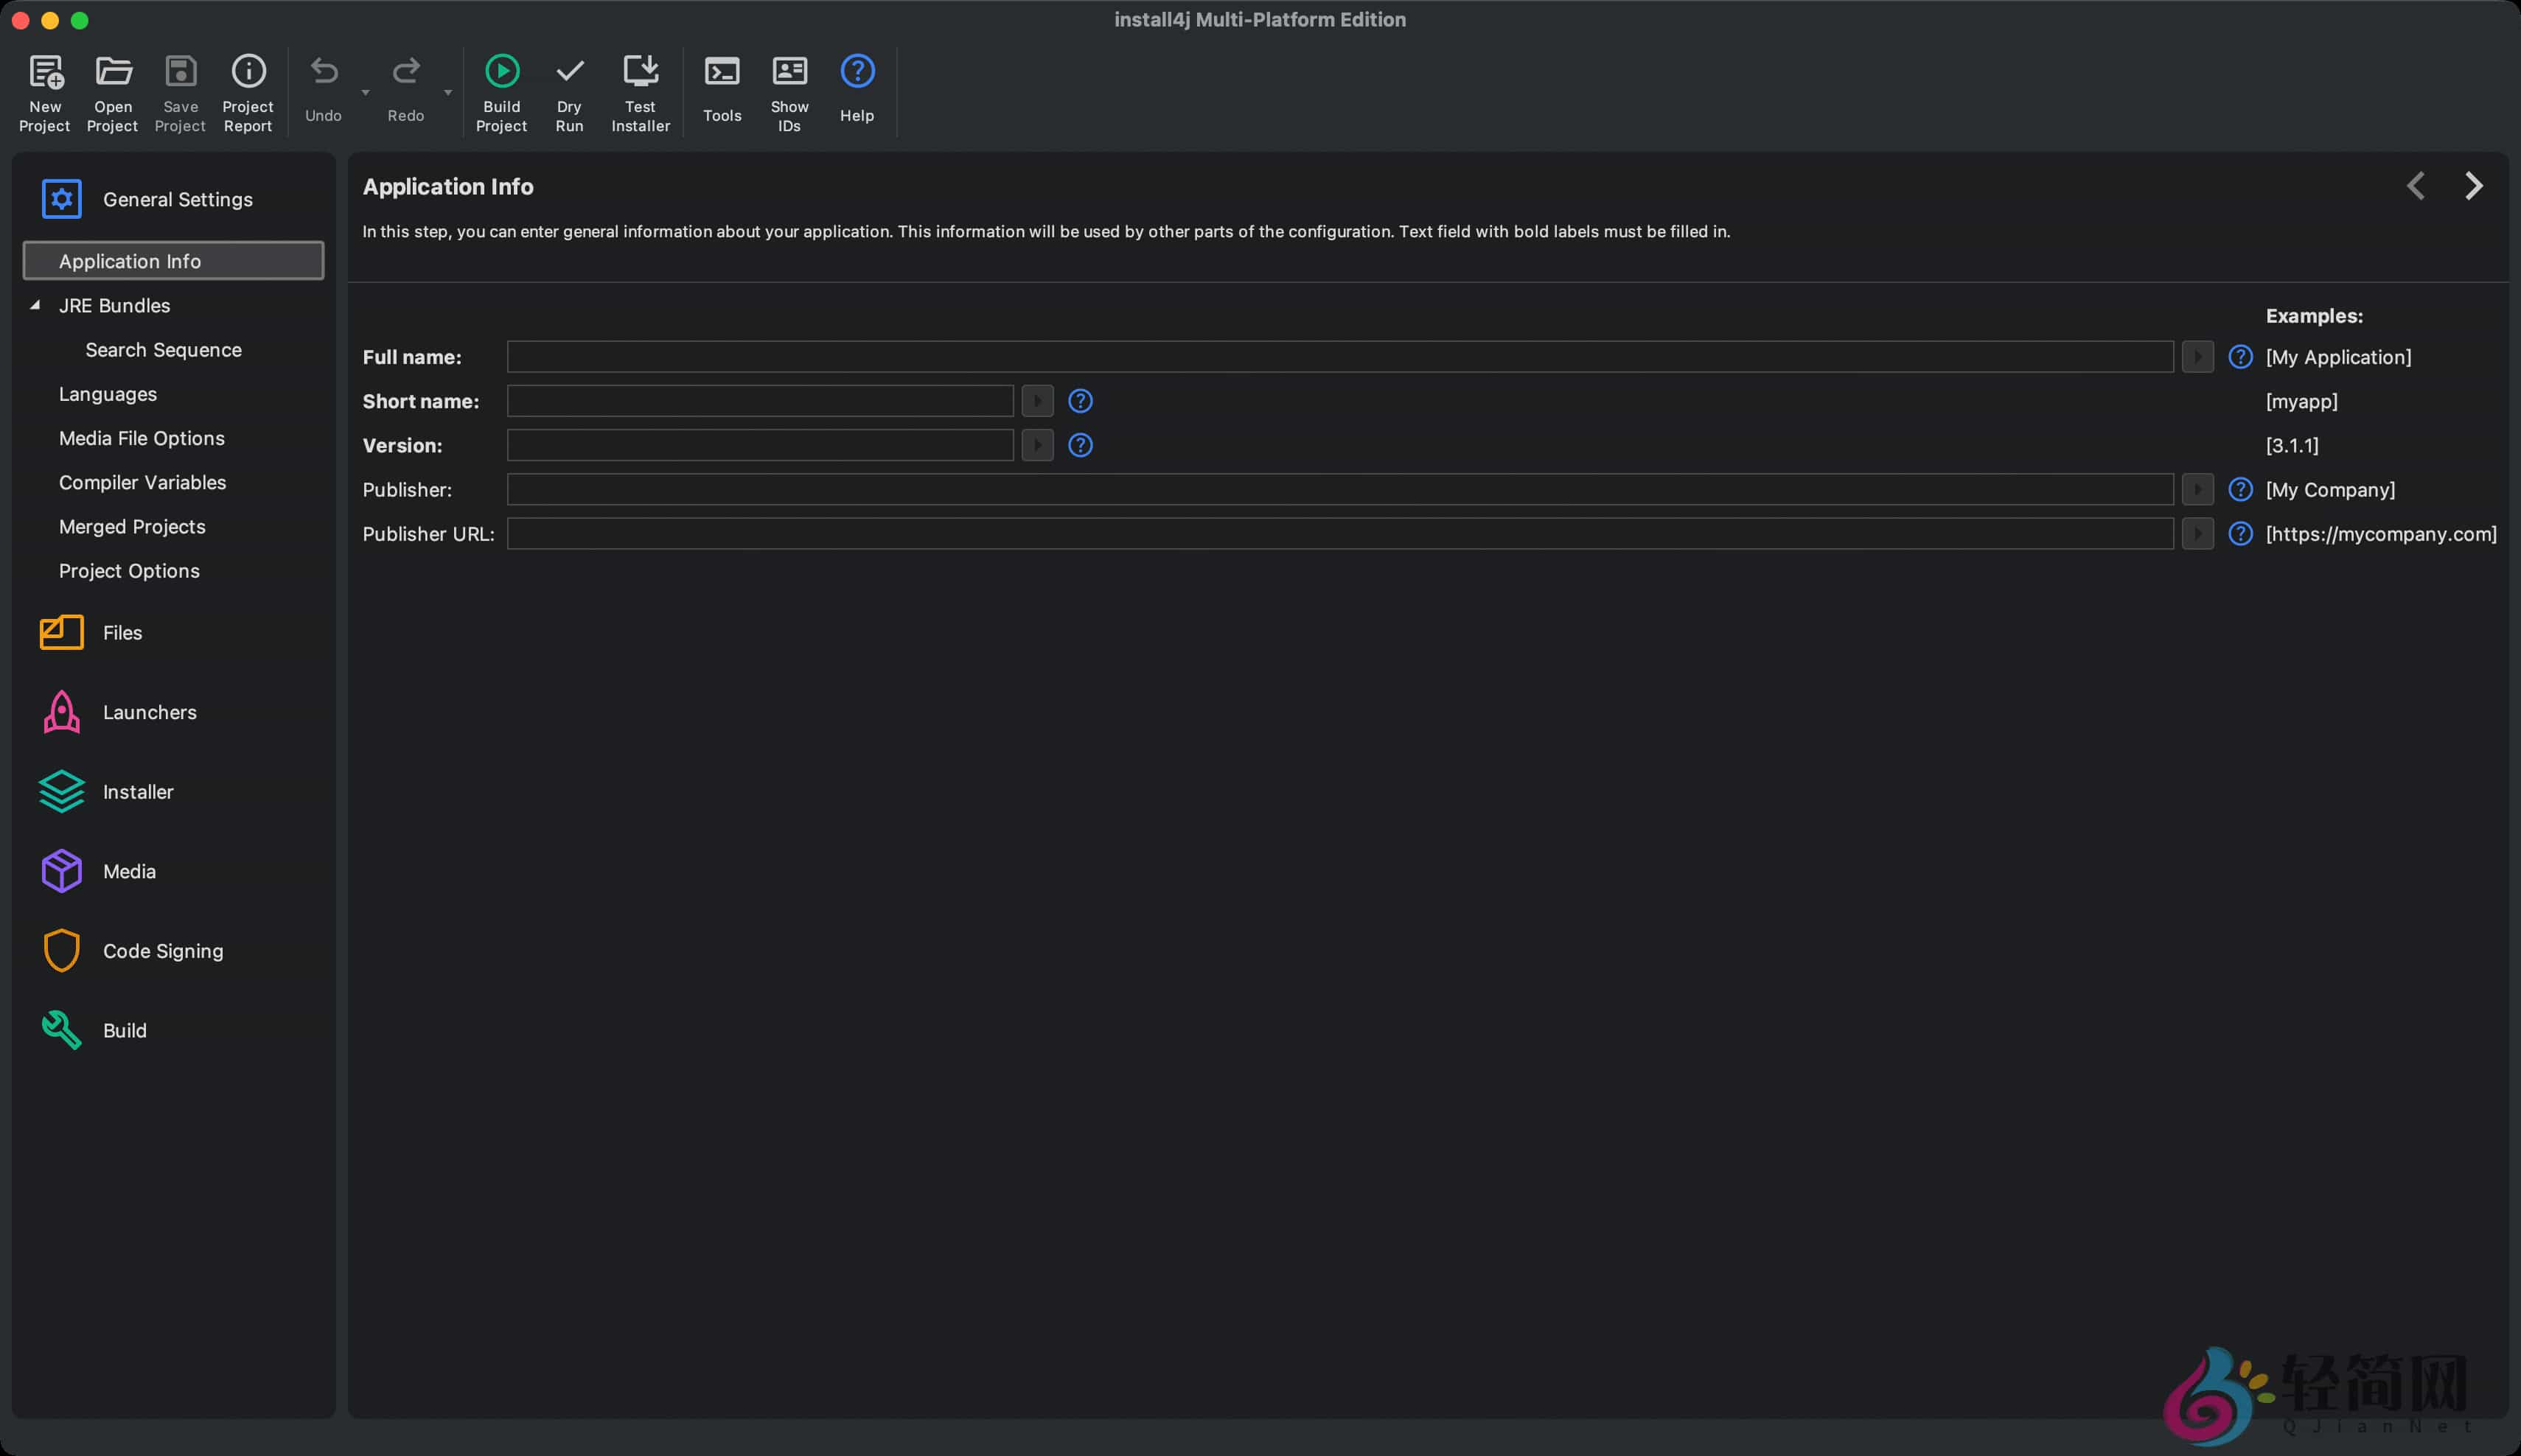Open variable selector beside Version field

click(x=1037, y=445)
